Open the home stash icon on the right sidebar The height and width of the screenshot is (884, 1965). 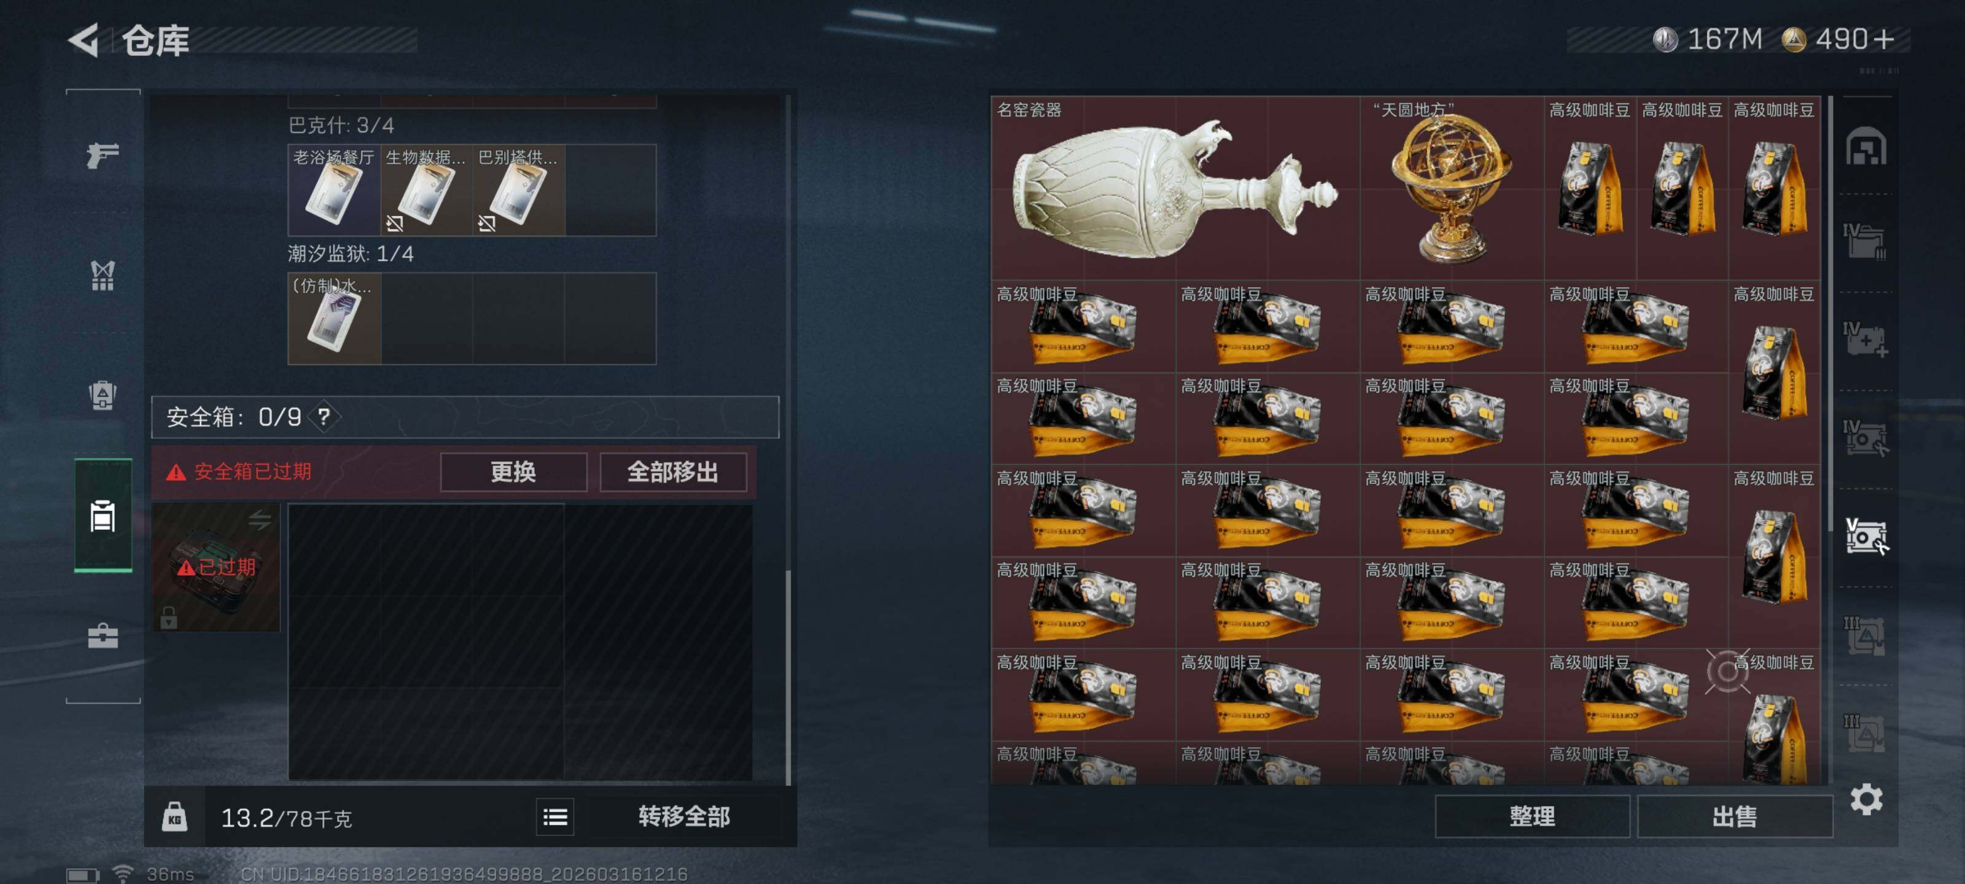click(x=1866, y=145)
